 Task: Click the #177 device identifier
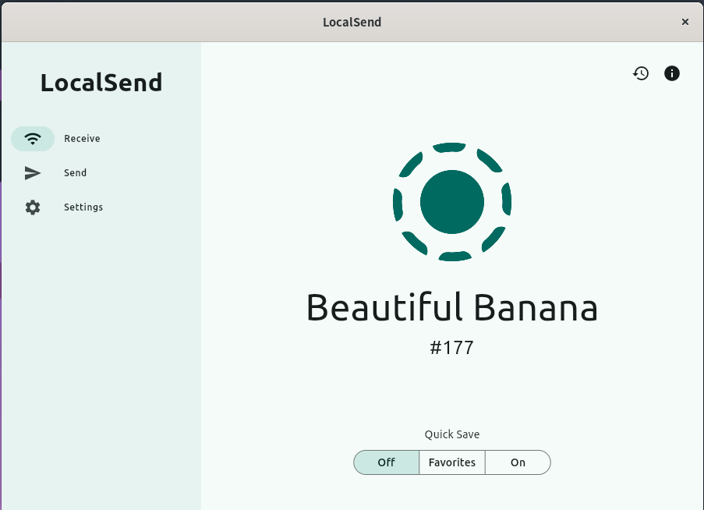(x=451, y=348)
